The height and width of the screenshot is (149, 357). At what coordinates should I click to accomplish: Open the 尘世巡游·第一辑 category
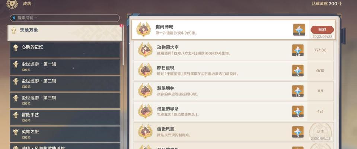click(65, 67)
